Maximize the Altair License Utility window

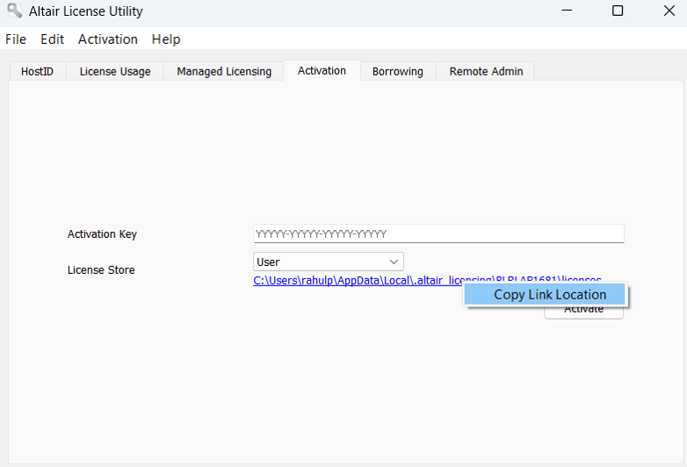tap(618, 11)
